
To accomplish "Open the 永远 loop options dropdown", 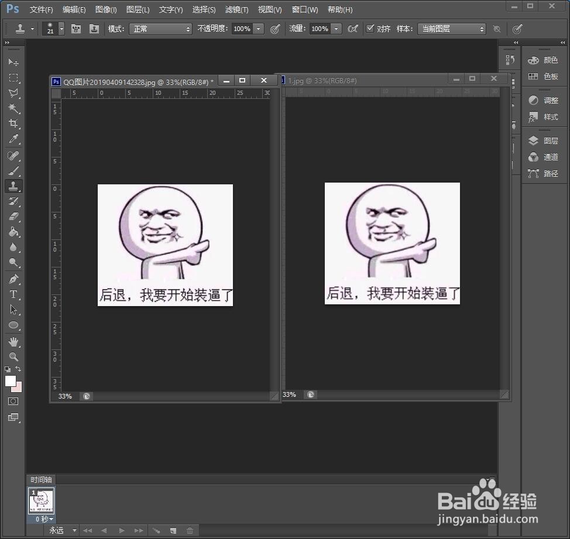I will pos(62,530).
